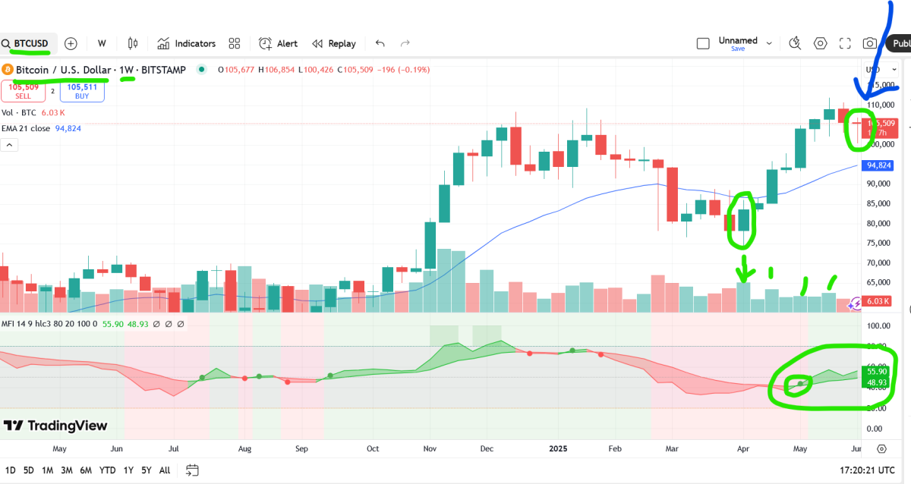
Task: Click the lightning bolt event marker near volume
Action: (x=856, y=303)
